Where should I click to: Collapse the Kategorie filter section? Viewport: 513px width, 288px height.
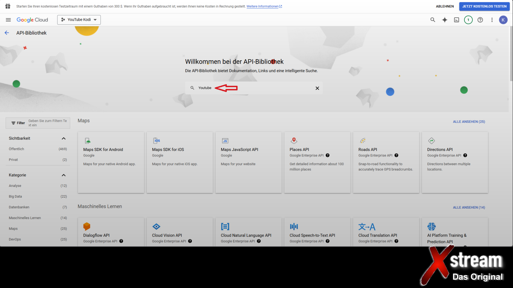click(64, 175)
